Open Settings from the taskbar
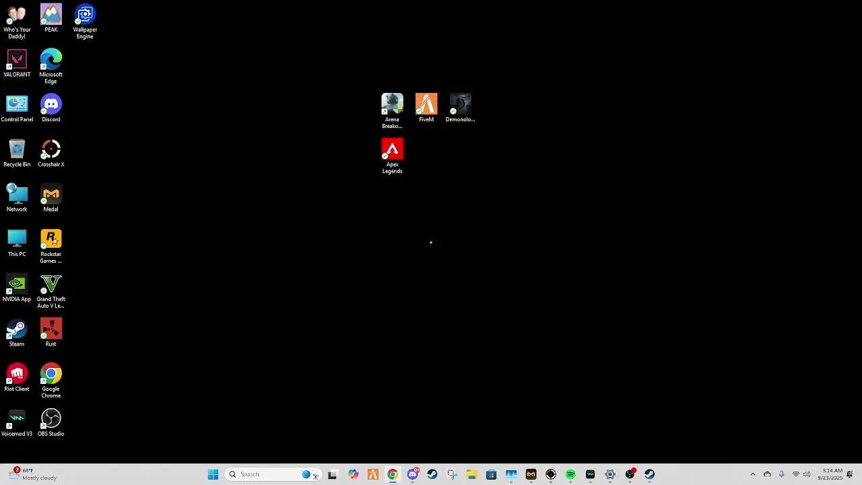Screen dimensions: 862x485 pos(610,474)
